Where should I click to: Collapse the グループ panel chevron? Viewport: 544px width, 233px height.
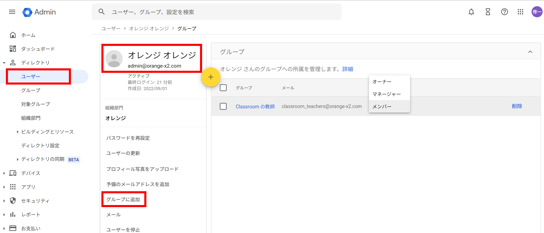point(530,52)
